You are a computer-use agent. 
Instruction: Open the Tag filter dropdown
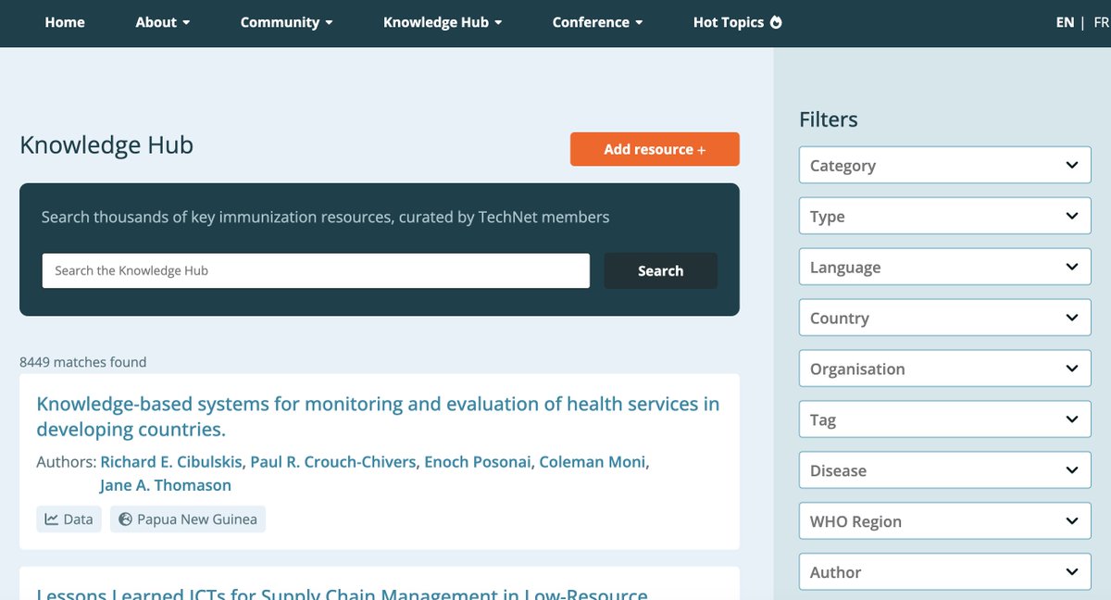click(945, 419)
